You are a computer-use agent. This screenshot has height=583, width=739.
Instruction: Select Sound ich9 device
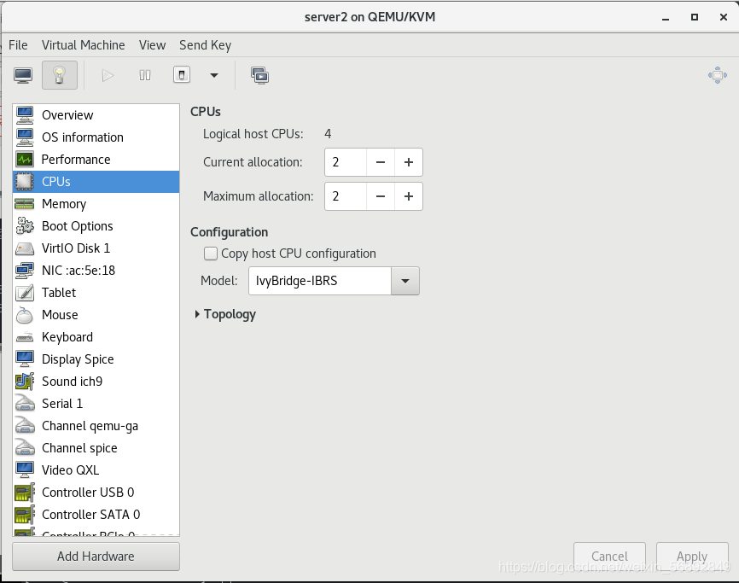tap(96, 381)
